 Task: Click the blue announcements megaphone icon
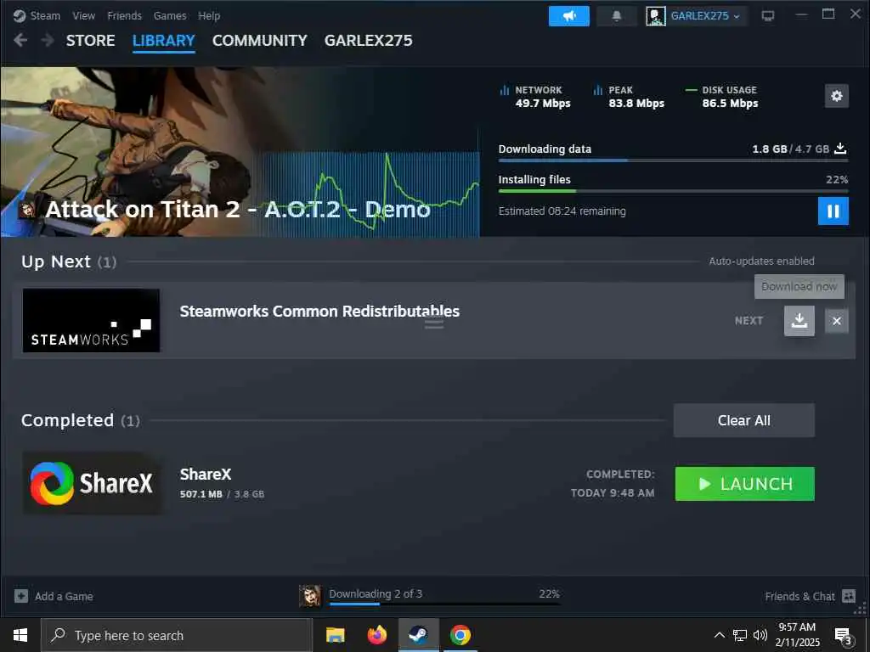coord(568,15)
